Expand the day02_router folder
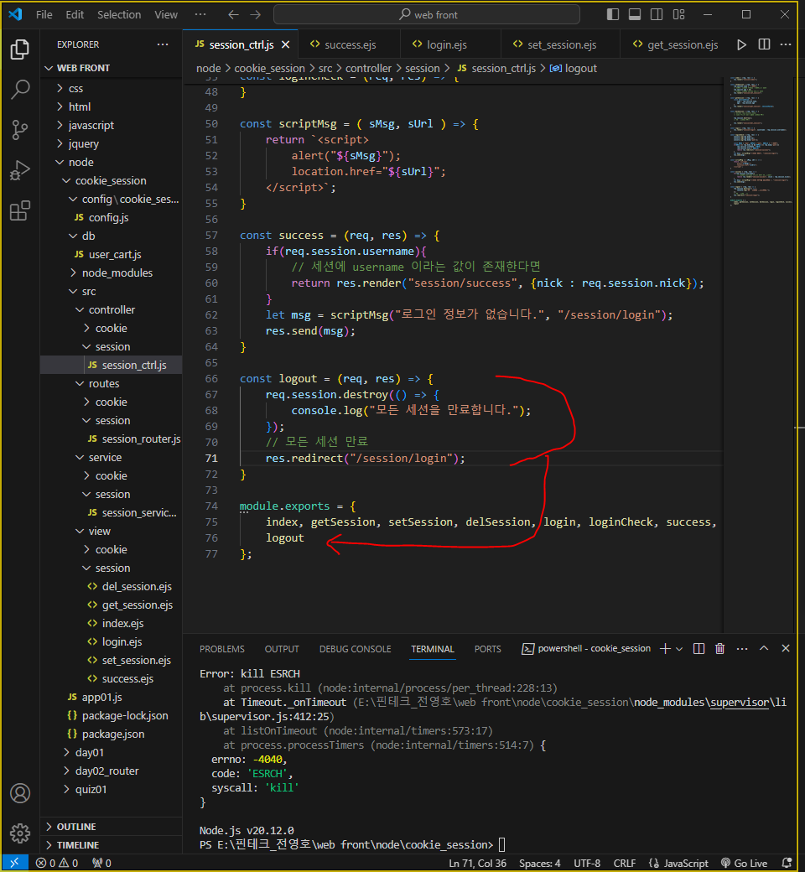The image size is (805, 872). click(x=112, y=771)
